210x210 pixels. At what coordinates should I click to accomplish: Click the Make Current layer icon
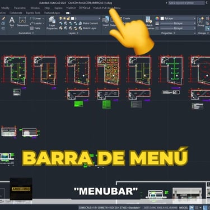point(80,24)
